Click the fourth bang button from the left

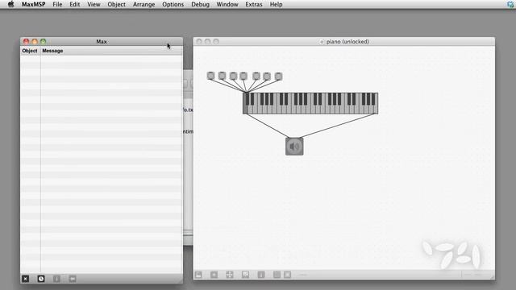243,76
